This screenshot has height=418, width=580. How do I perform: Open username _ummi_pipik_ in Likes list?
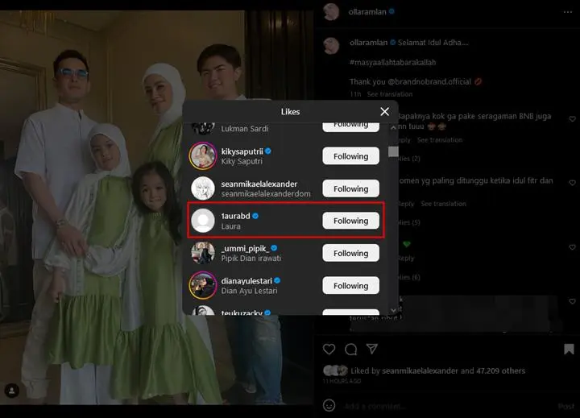pos(245,248)
